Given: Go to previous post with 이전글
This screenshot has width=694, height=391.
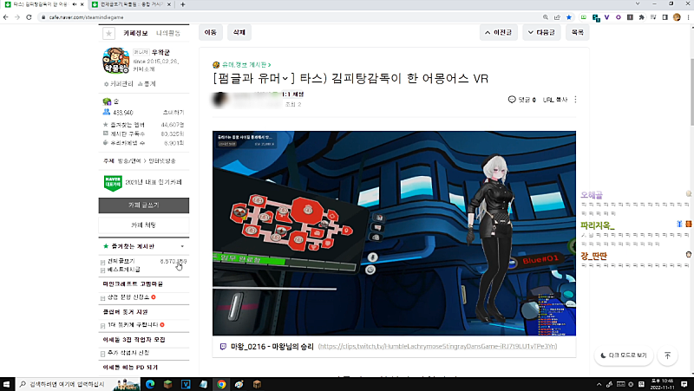Looking at the screenshot, I should 498,32.
